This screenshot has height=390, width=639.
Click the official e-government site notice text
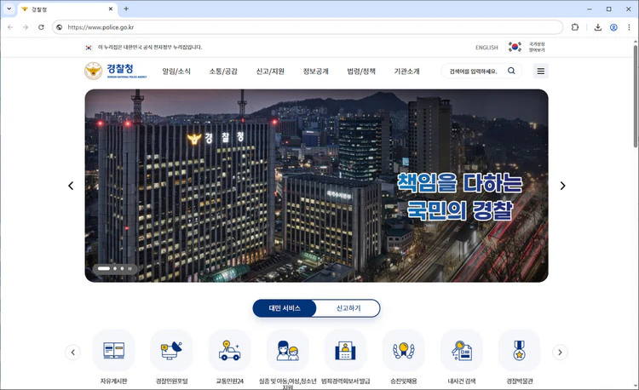(x=150, y=47)
